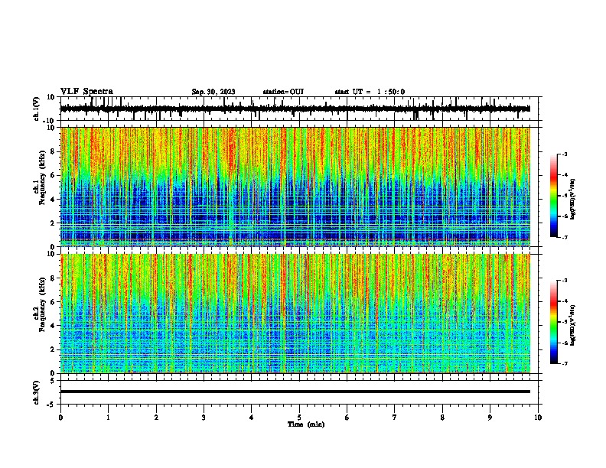The height and width of the screenshot is (468, 606).
Task: Click the "ch.3(V)" axis label
Action: [x=37, y=392]
